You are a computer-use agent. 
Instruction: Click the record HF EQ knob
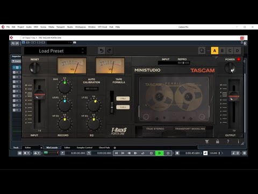(64, 124)
